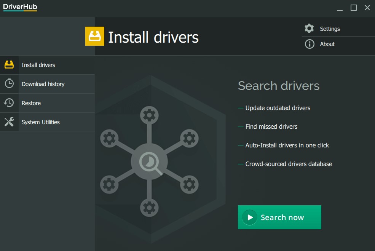
Task: Open System Utilities from sidebar
Action: coord(47,122)
